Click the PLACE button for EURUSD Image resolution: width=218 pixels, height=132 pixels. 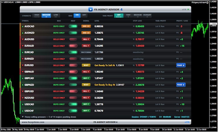[x=181, y=65]
